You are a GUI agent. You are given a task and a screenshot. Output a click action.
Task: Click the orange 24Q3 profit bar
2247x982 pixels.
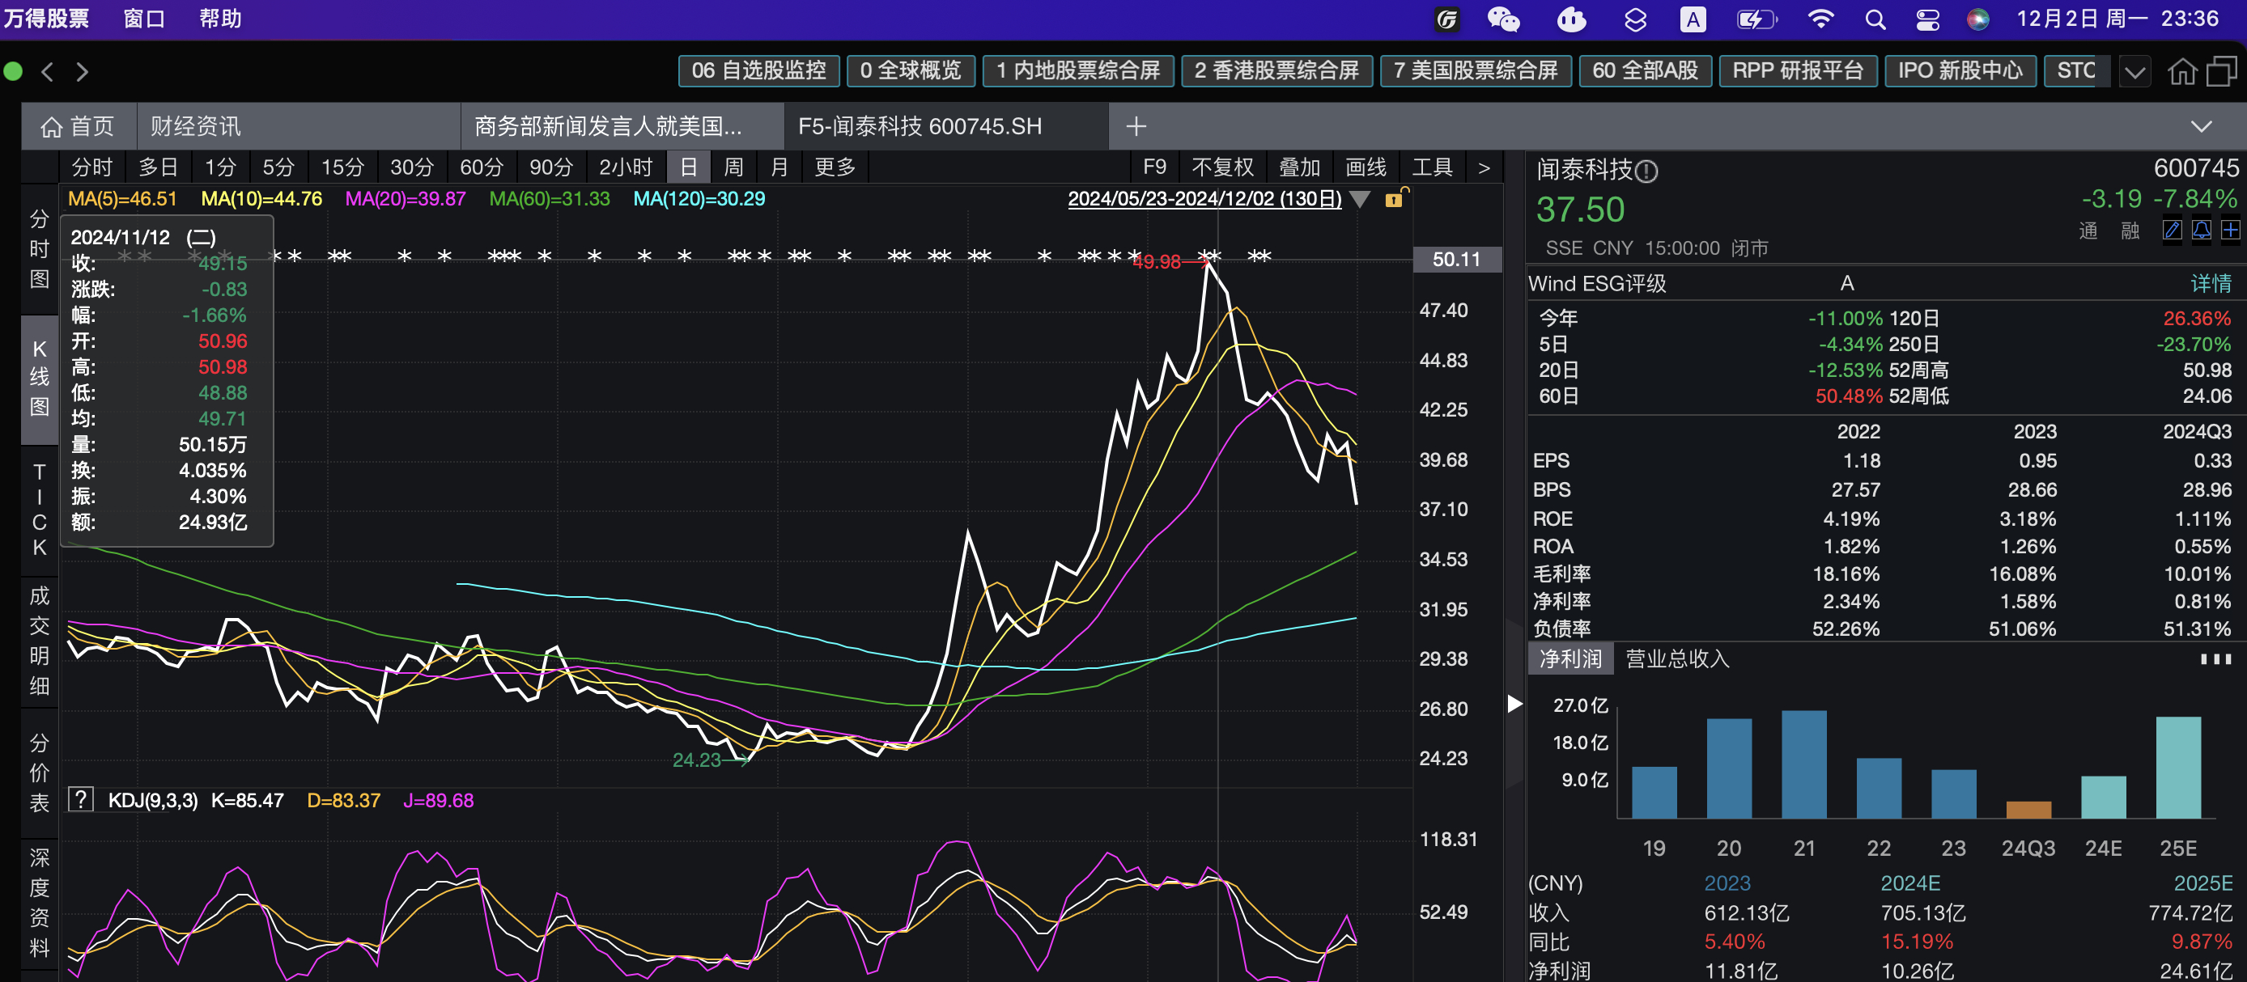tap(2029, 810)
